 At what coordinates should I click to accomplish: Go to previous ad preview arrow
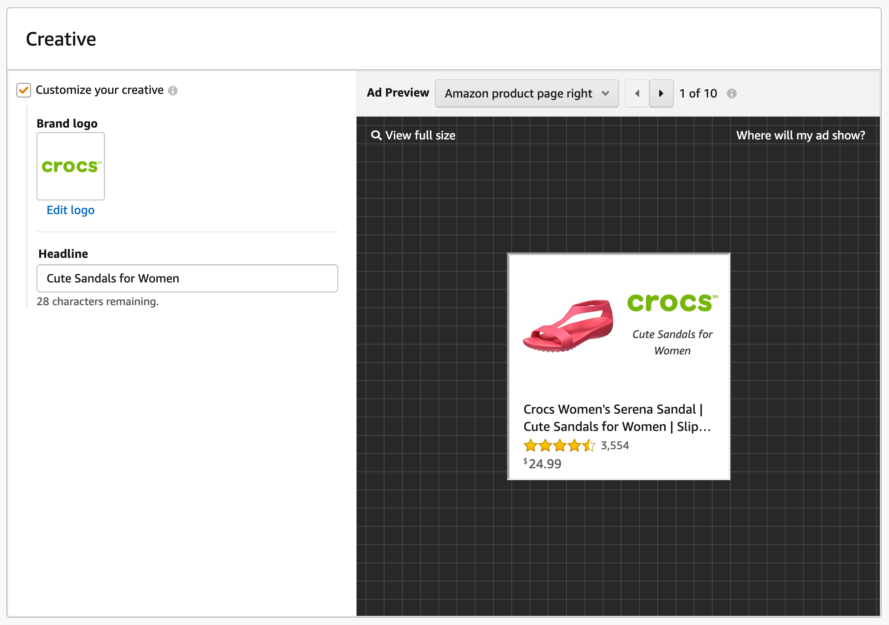click(637, 93)
